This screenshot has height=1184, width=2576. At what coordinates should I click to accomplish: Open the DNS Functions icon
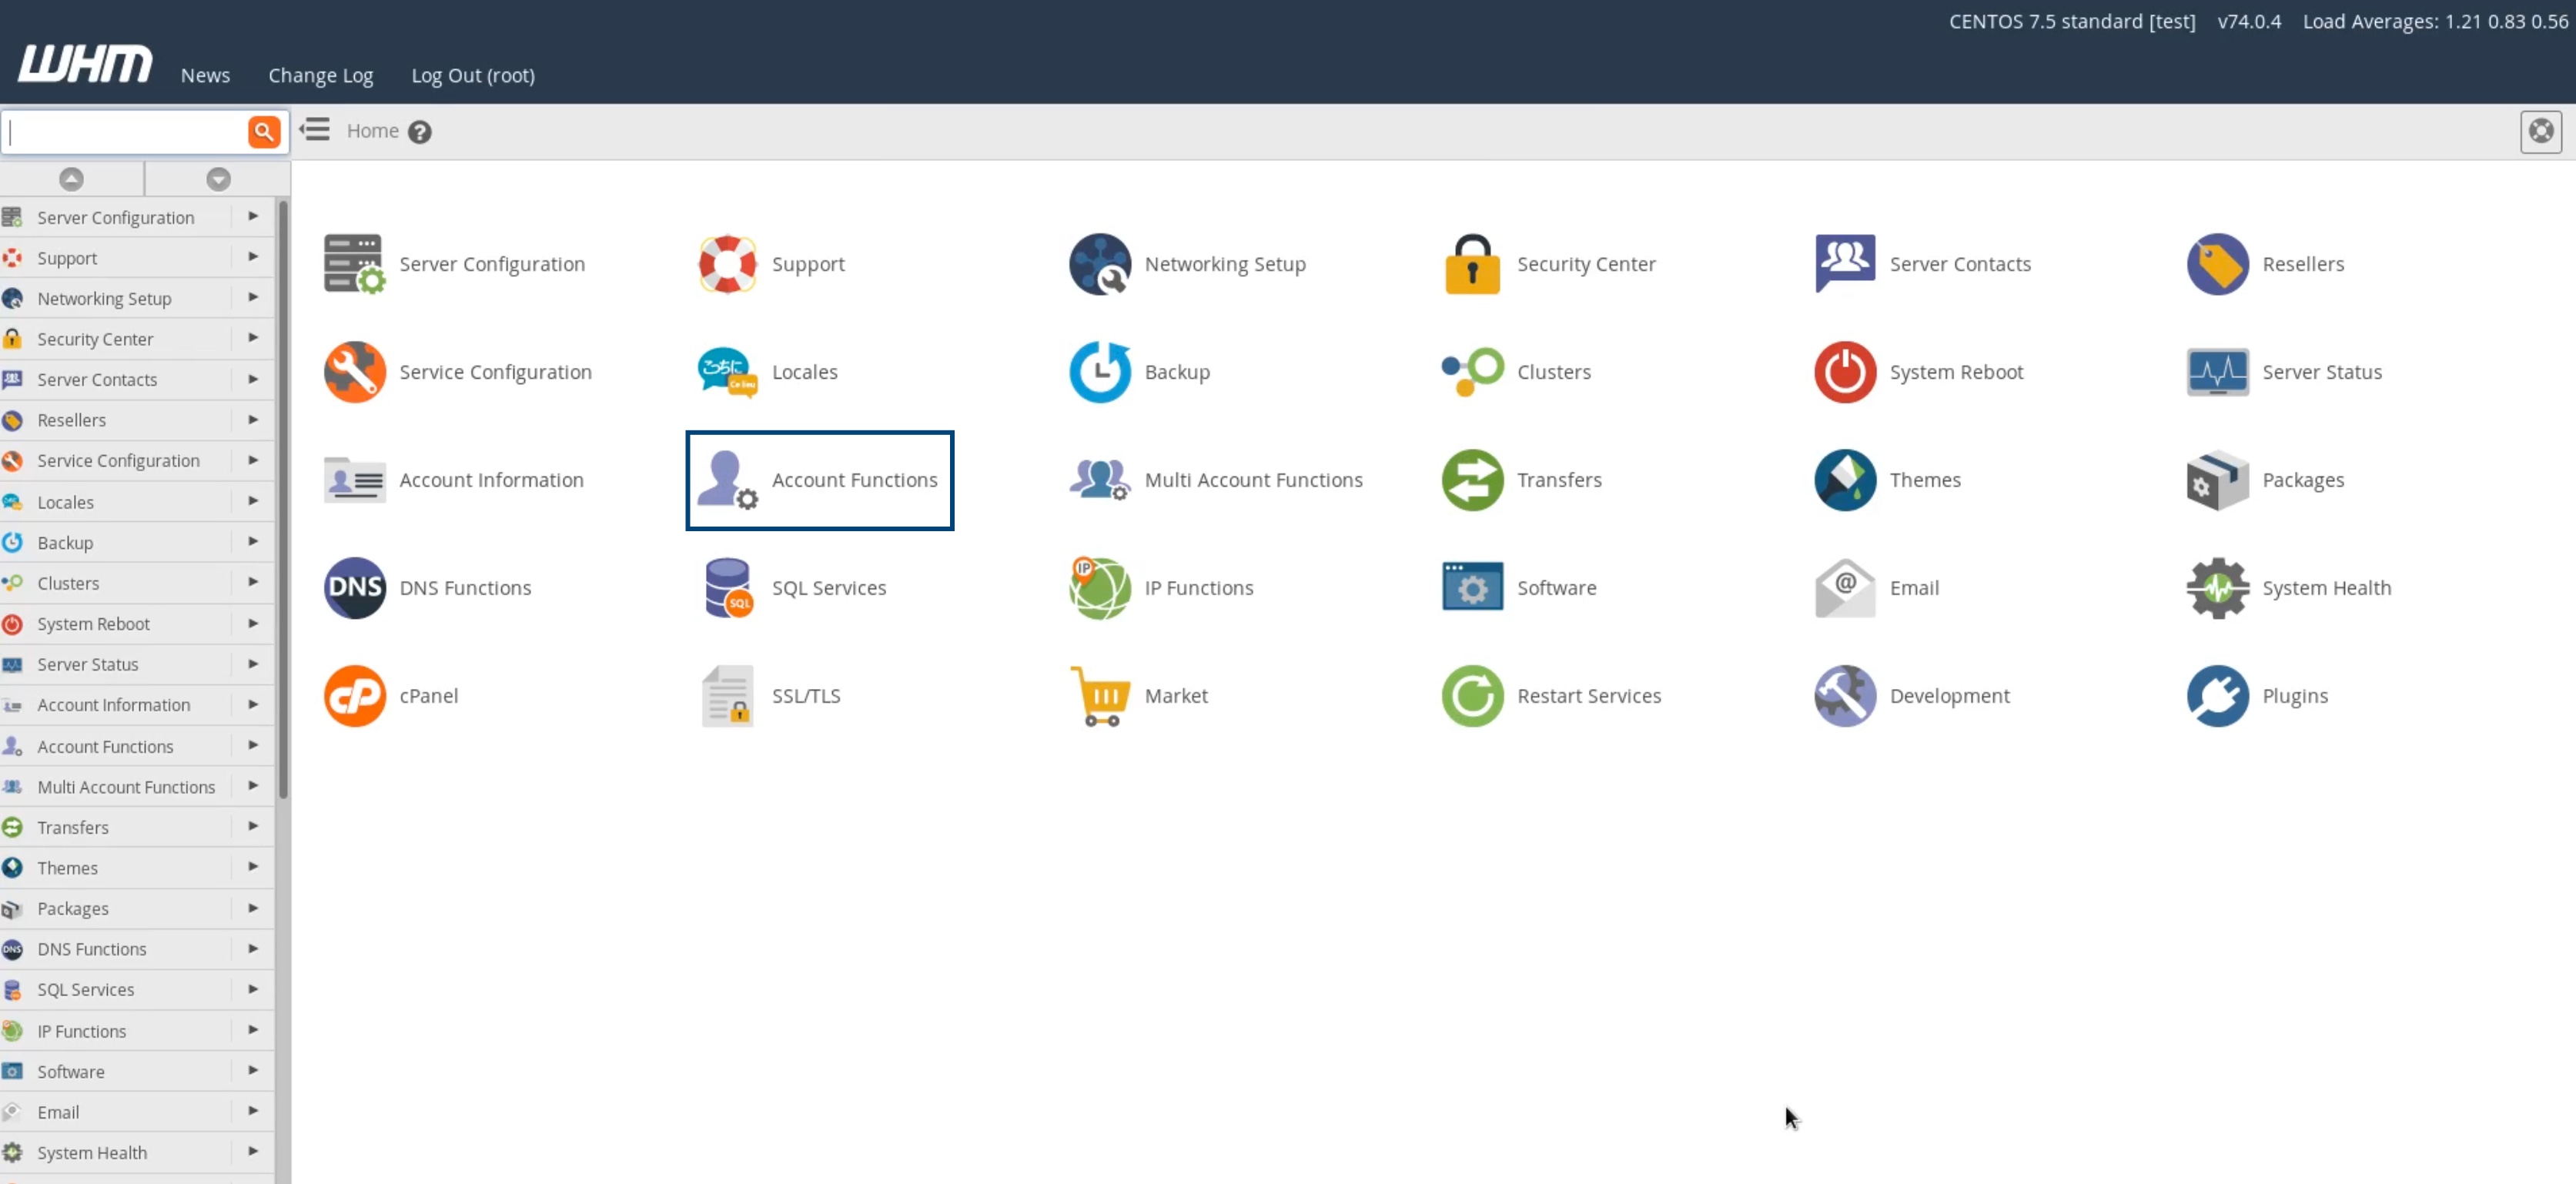(x=354, y=588)
